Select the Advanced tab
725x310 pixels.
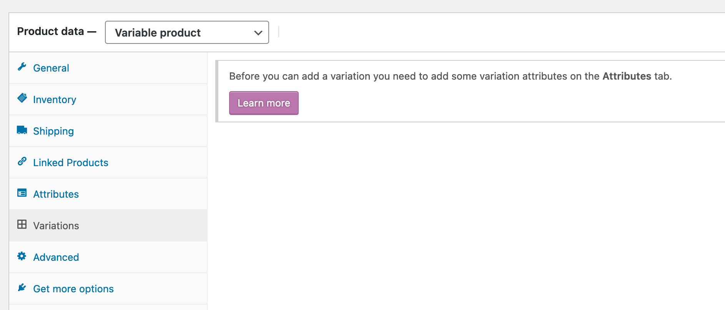(56, 257)
